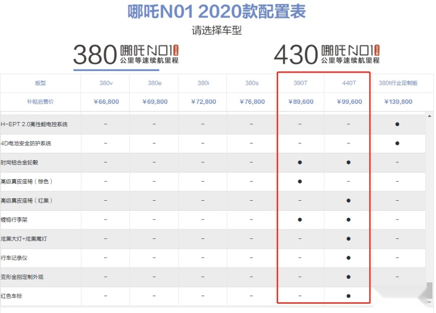Click the 哪吒N01 2020款配置表 title

point(216,11)
